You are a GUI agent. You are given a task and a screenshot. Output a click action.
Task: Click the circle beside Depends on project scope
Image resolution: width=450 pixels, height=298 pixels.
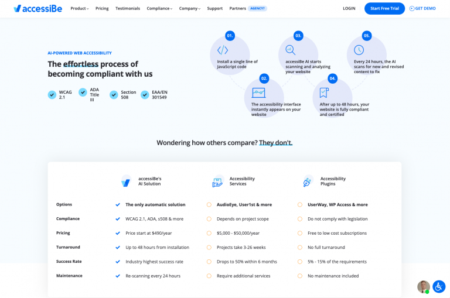click(x=209, y=219)
